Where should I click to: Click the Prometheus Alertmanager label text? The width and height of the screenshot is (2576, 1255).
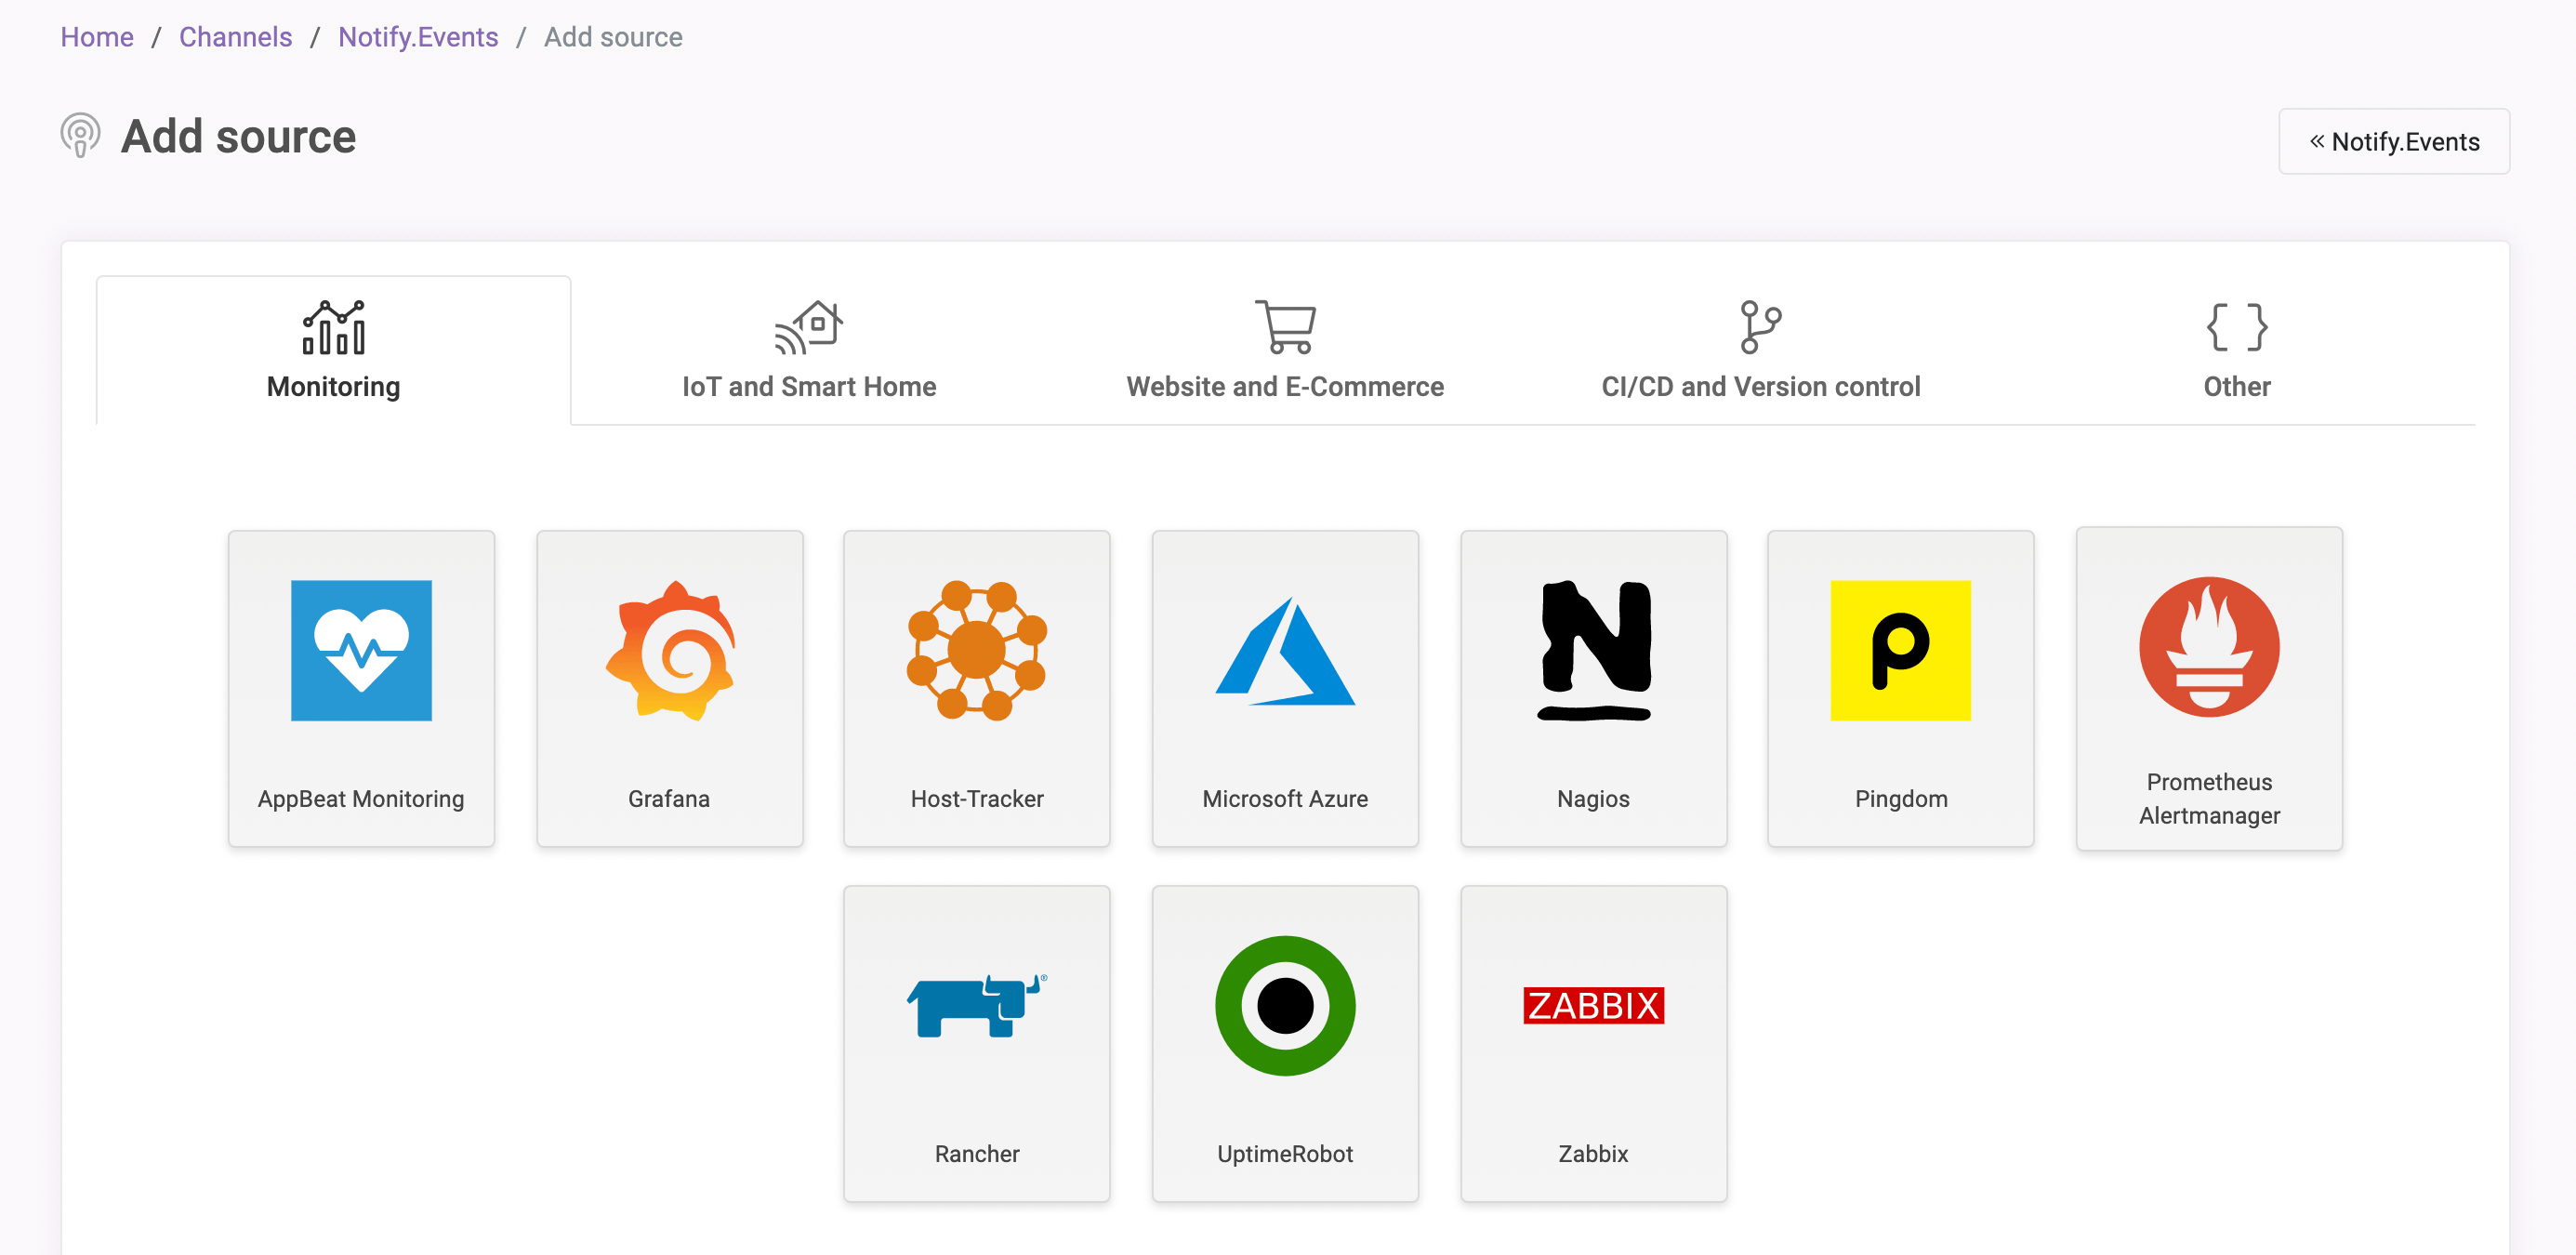[x=2209, y=798]
